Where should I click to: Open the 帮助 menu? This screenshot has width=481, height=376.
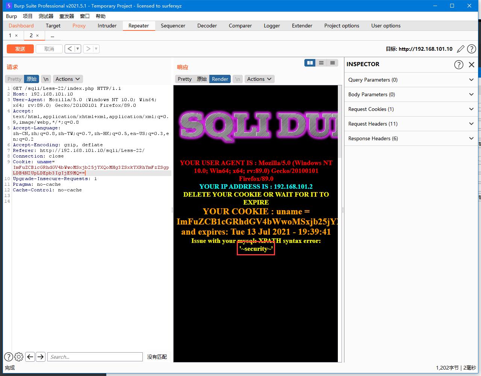point(101,16)
